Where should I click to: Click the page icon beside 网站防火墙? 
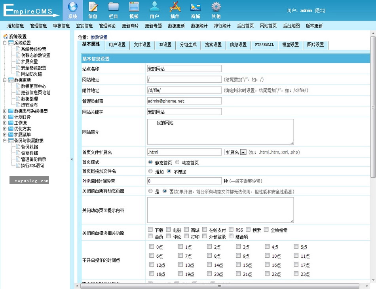[18, 74]
